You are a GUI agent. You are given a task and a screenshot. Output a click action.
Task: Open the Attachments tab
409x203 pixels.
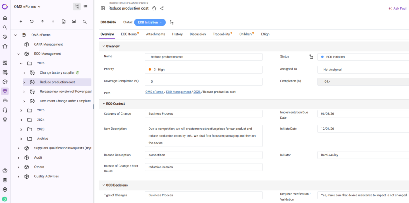coord(155,34)
